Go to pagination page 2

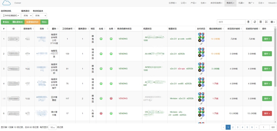pyautogui.click(x=233, y=127)
